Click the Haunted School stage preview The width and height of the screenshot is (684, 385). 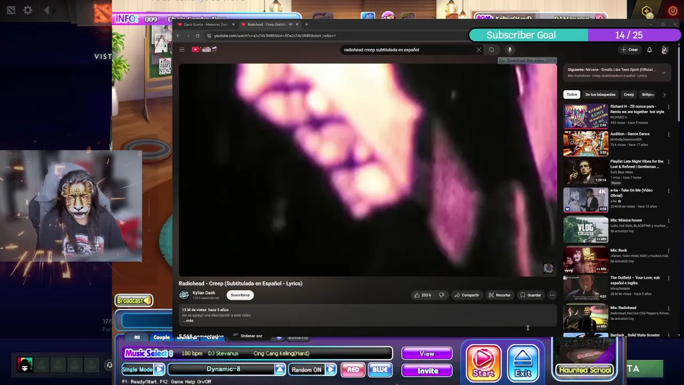[585, 359]
